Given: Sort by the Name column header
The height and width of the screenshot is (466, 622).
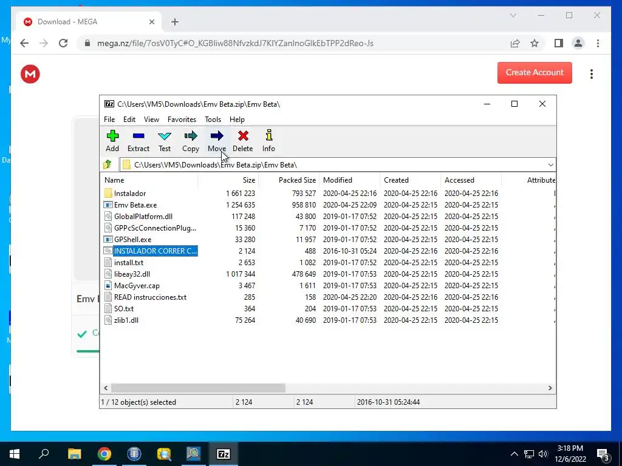Looking at the screenshot, I should point(149,180).
